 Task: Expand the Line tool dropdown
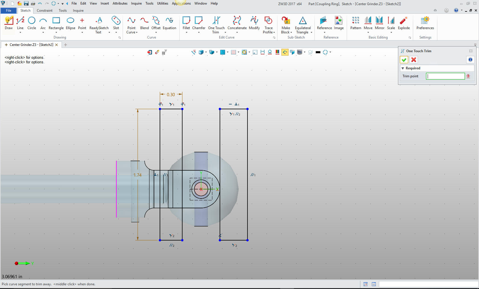coord(20,33)
